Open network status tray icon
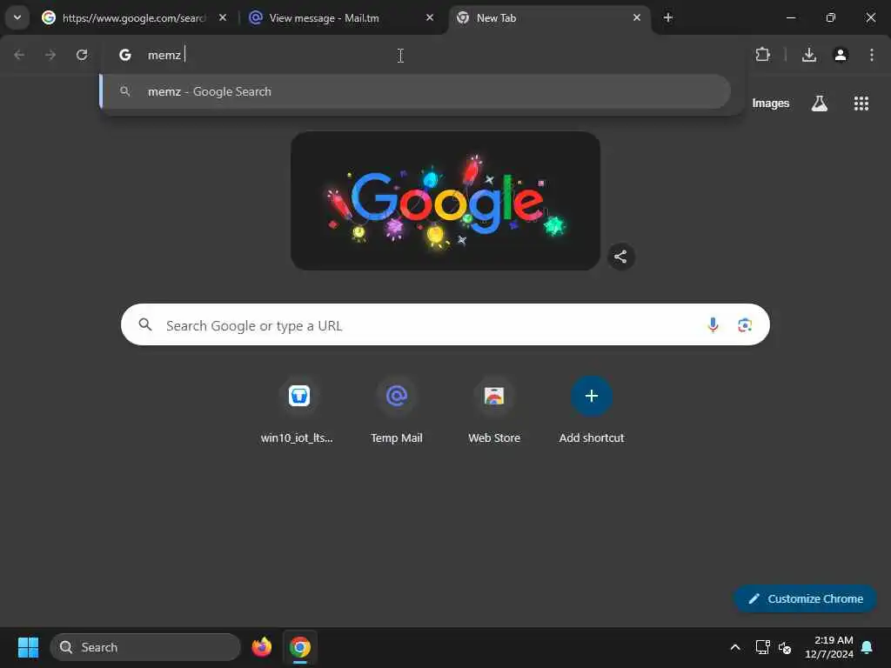This screenshot has height=668, width=891. [762, 647]
